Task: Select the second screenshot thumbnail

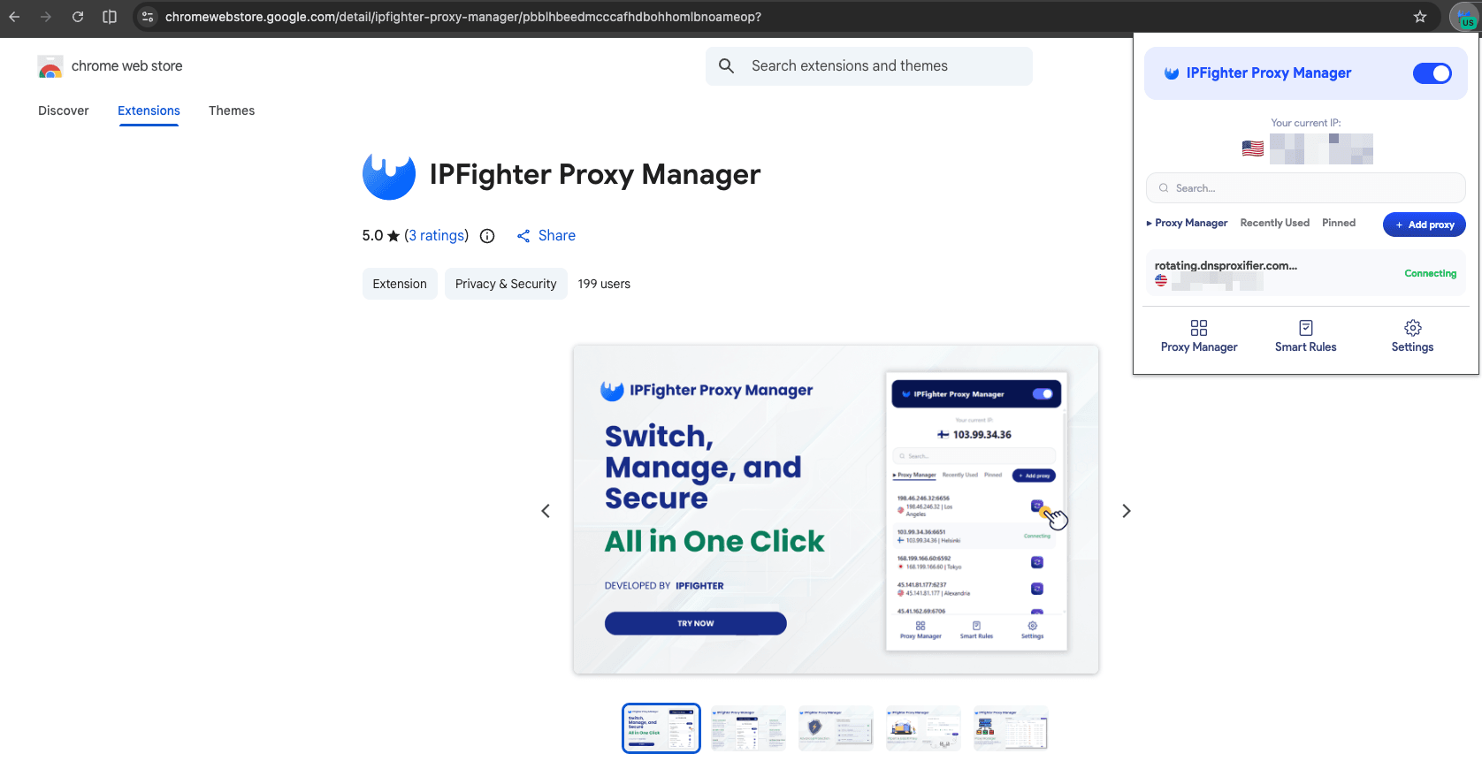Action: (748, 728)
